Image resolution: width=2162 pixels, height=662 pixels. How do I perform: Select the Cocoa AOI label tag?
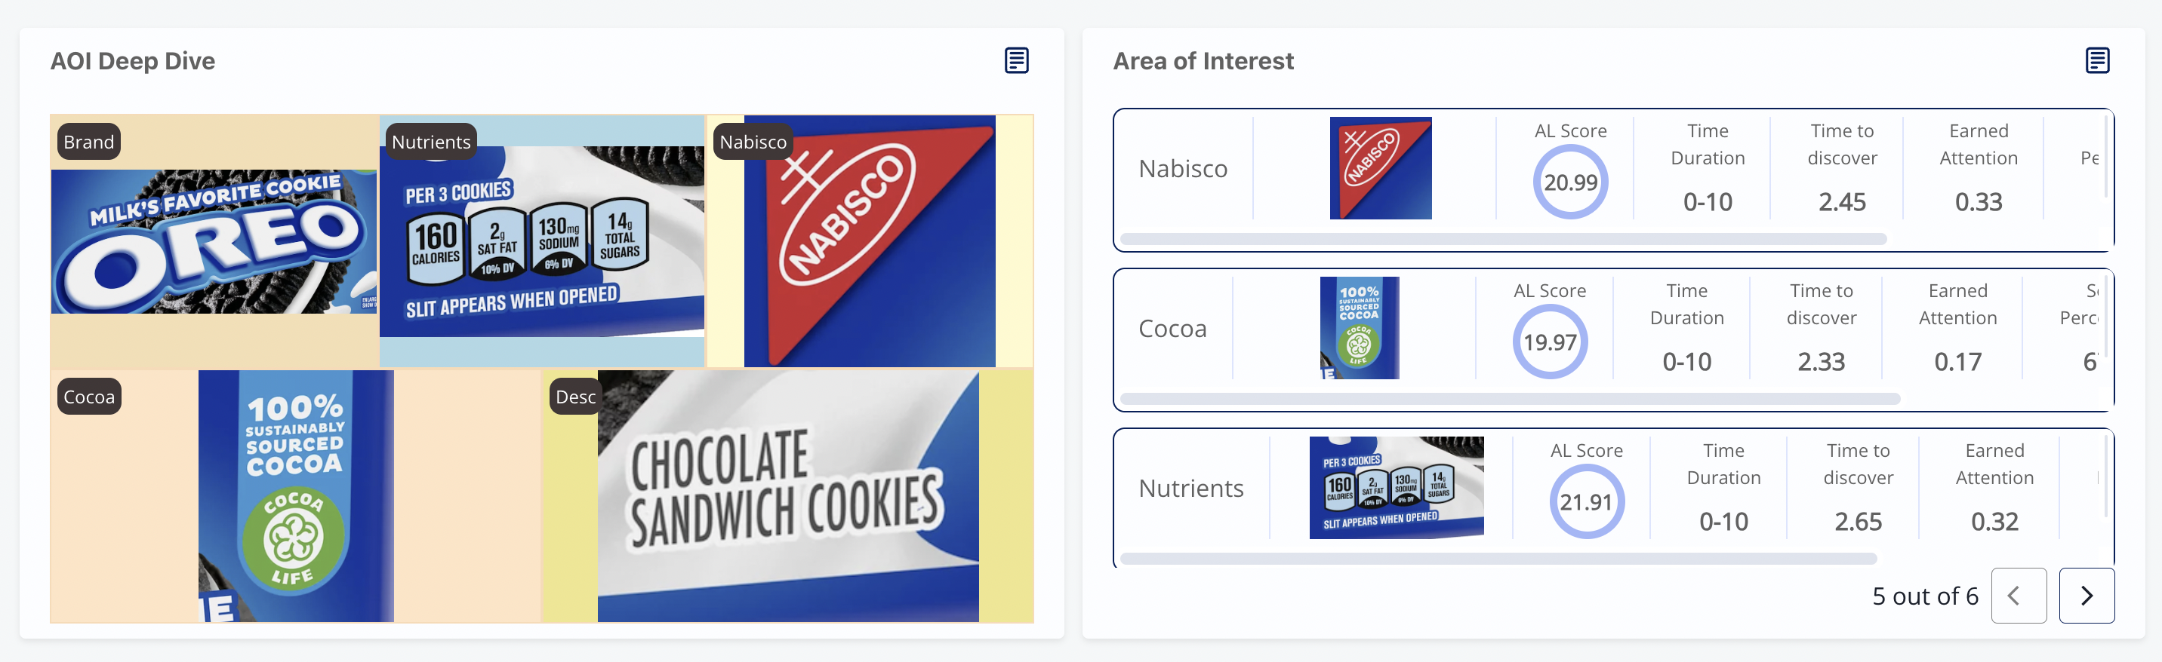pyautogui.click(x=89, y=397)
